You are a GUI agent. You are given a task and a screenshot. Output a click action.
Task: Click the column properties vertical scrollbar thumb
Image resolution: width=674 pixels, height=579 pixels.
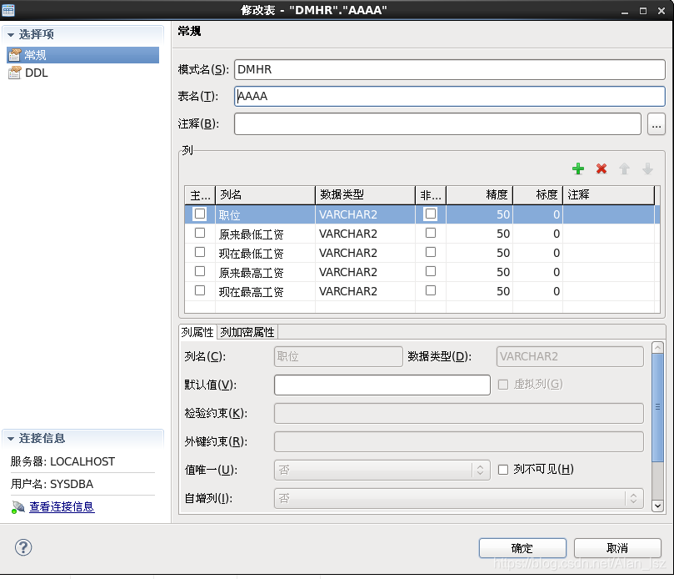657,407
